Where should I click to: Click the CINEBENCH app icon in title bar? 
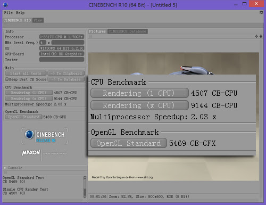pos(5,5)
